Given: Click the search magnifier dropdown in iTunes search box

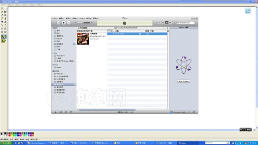Looking at the screenshot, I should [x=178, y=23].
